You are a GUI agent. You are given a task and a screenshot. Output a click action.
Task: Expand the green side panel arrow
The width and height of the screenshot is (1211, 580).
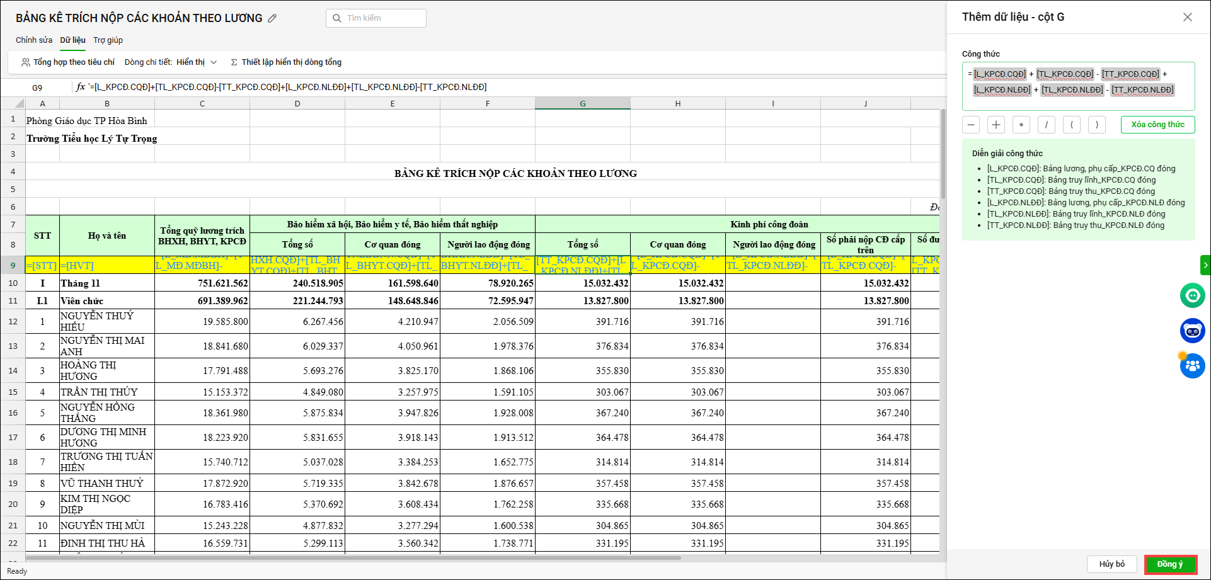1205,265
